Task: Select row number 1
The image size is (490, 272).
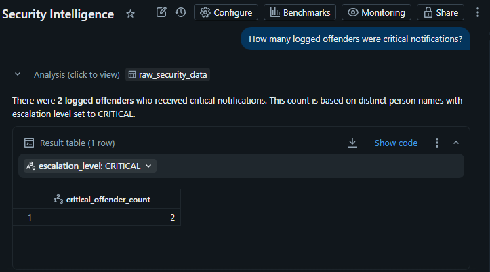Action: [30, 217]
